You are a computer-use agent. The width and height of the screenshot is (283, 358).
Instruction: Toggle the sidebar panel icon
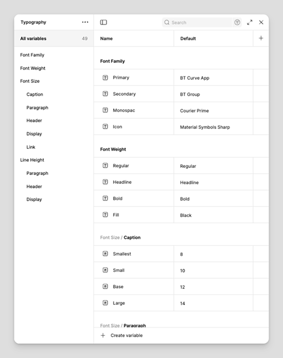tap(104, 22)
